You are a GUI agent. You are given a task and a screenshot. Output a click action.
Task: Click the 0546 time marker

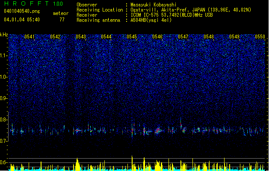157,37
